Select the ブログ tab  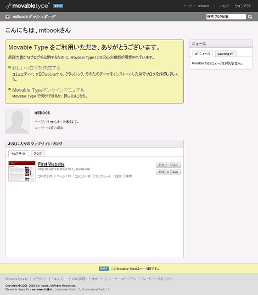tap(37, 154)
